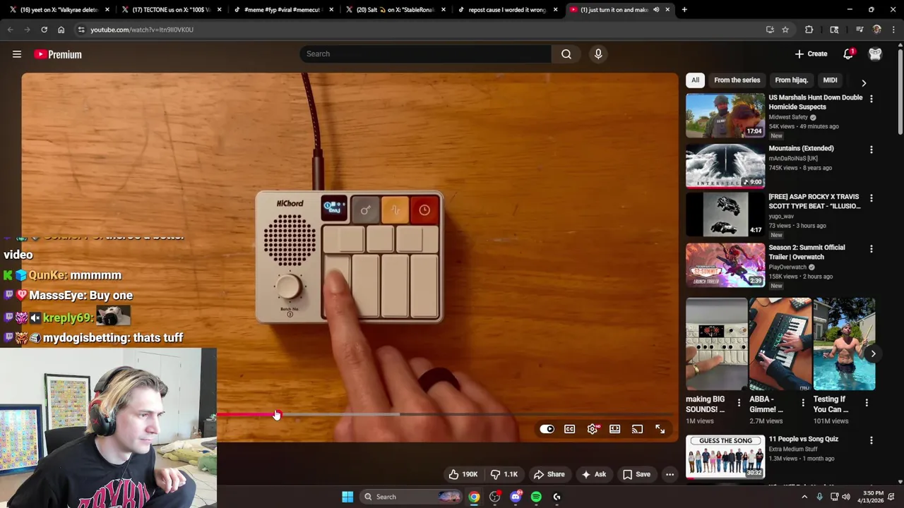Enter fullscreen on the video player
Image resolution: width=904 pixels, height=508 pixels.
pyautogui.click(x=660, y=429)
